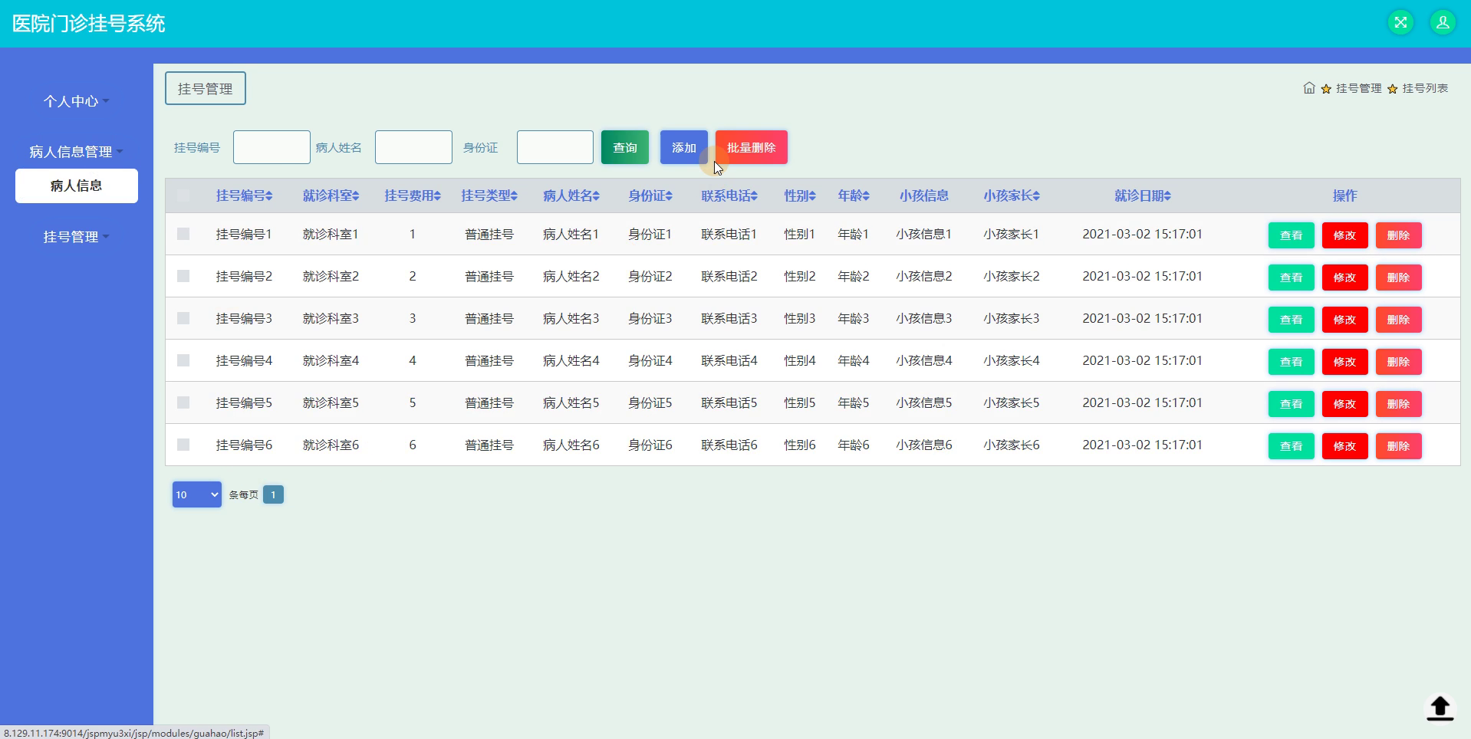This screenshot has width=1471, height=739.
Task: Sort by 身份证 column arrows
Action: (669, 196)
